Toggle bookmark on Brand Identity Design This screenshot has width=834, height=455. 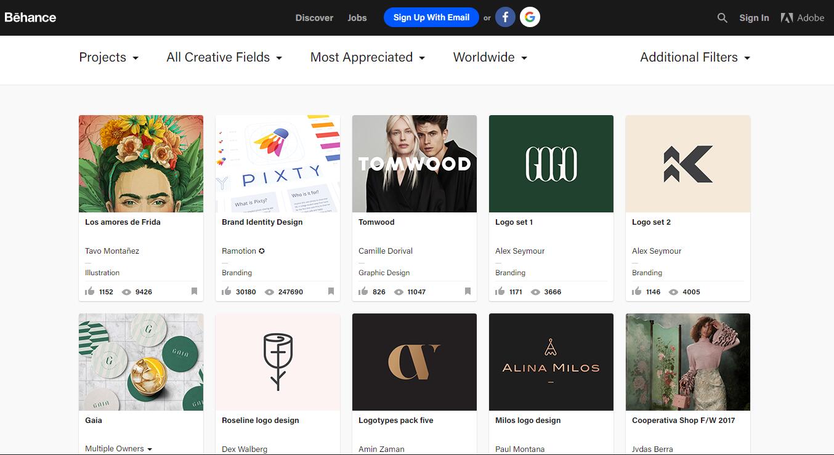pyautogui.click(x=331, y=291)
